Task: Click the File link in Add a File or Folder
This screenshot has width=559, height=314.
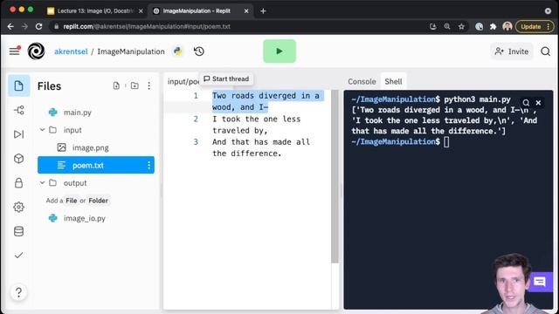Action: pyautogui.click(x=72, y=201)
